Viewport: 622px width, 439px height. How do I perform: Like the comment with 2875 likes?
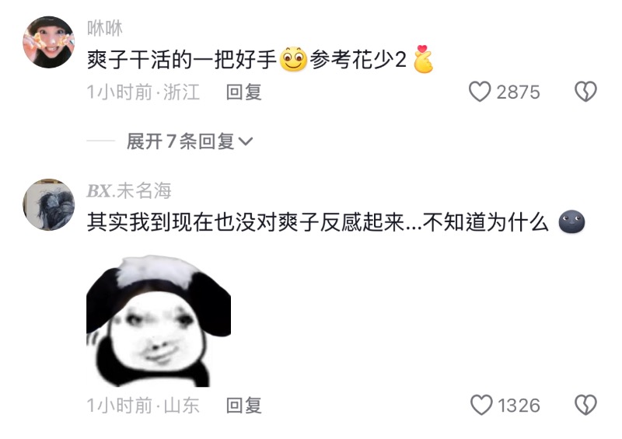tap(480, 92)
